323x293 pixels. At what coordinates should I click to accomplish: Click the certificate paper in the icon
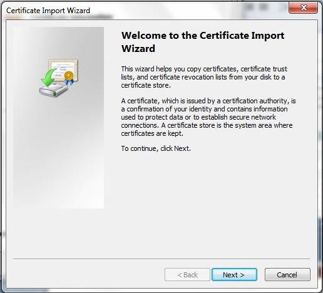pos(63,69)
